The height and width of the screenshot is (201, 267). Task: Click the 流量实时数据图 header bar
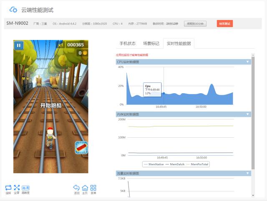[184, 173]
